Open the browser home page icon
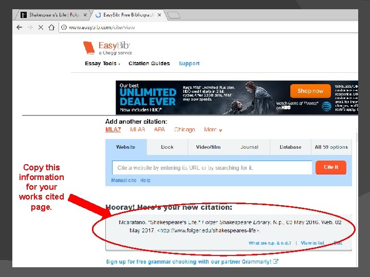The image size is (370, 277). tap(51, 27)
